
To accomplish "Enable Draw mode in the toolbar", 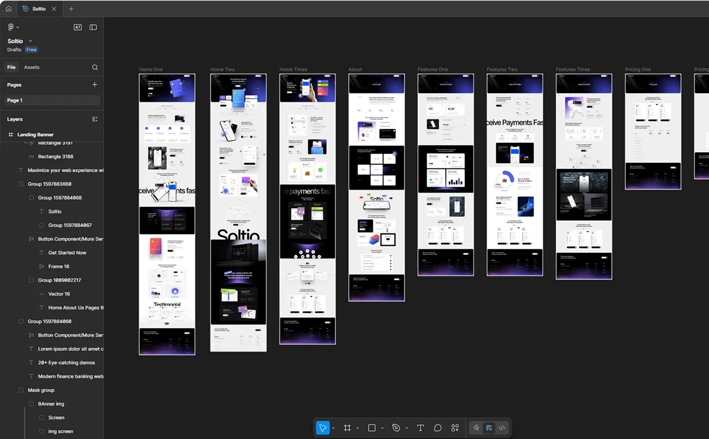I will click(x=476, y=428).
